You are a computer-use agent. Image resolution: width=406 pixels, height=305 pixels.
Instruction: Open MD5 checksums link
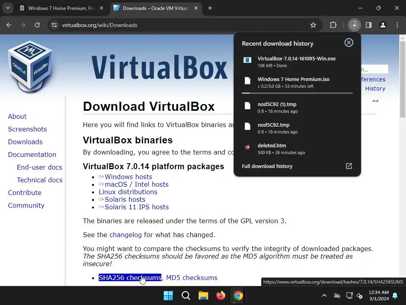[x=192, y=278]
